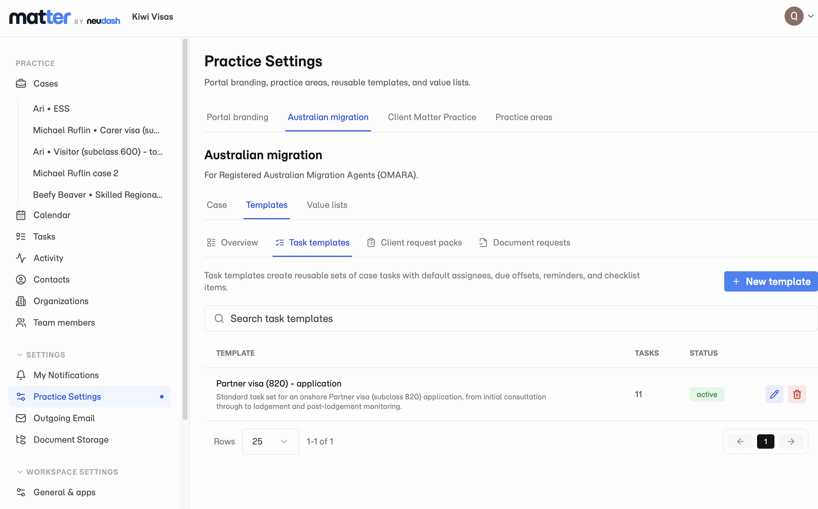Screen dimensions: 818x509
Task: Click the TASKS column header
Action: tap(646, 353)
